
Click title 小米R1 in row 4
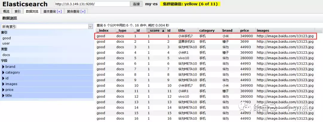tap(183, 52)
